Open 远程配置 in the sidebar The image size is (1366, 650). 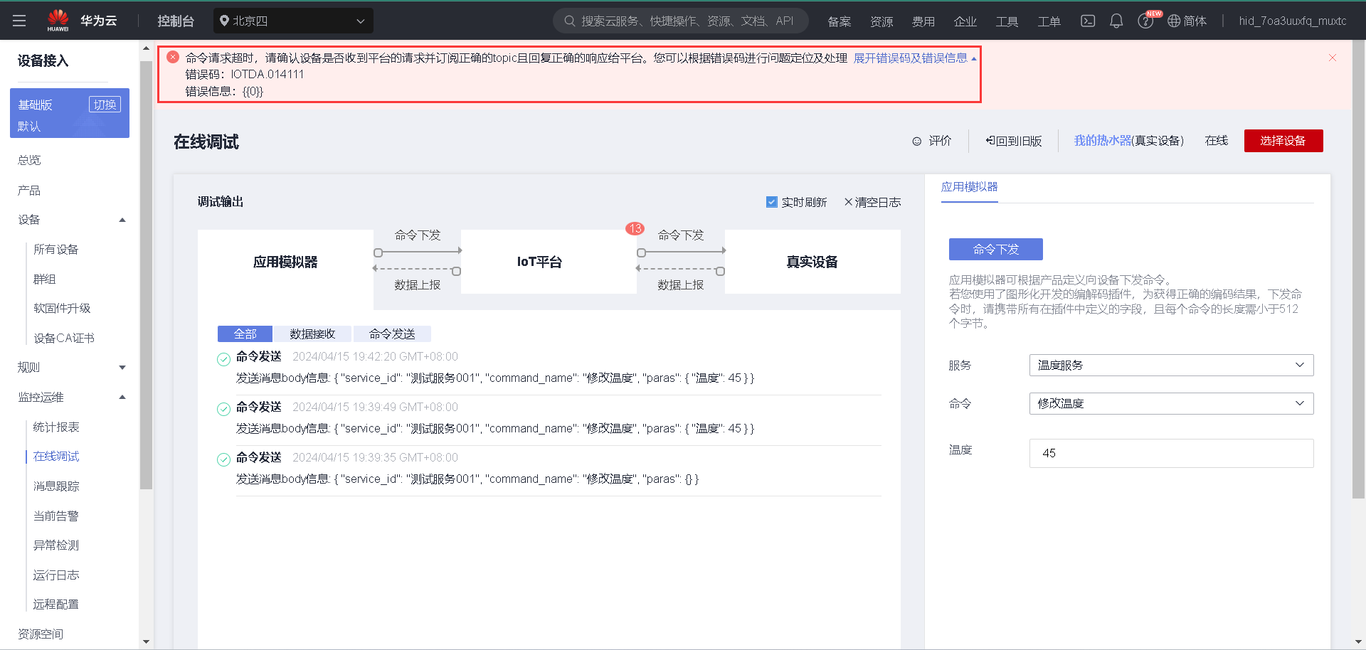pyautogui.click(x=56, y=604)
